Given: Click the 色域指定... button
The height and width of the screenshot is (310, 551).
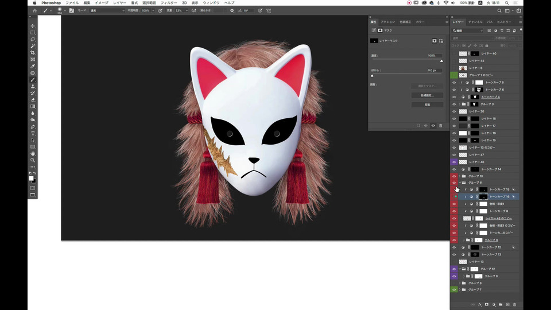Looking at the screenshot, I should (428, 95).
